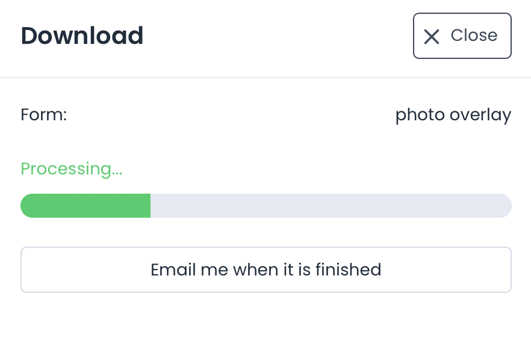Click middle of the progress track

(x=266, y=206)
